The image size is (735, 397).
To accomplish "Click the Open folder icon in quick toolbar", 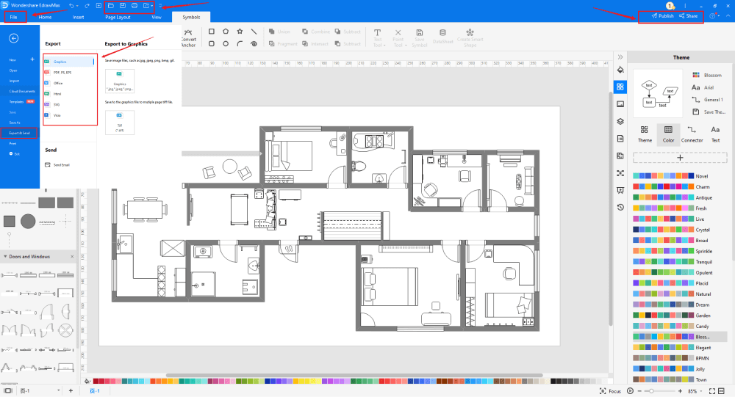I will point(111,6).
